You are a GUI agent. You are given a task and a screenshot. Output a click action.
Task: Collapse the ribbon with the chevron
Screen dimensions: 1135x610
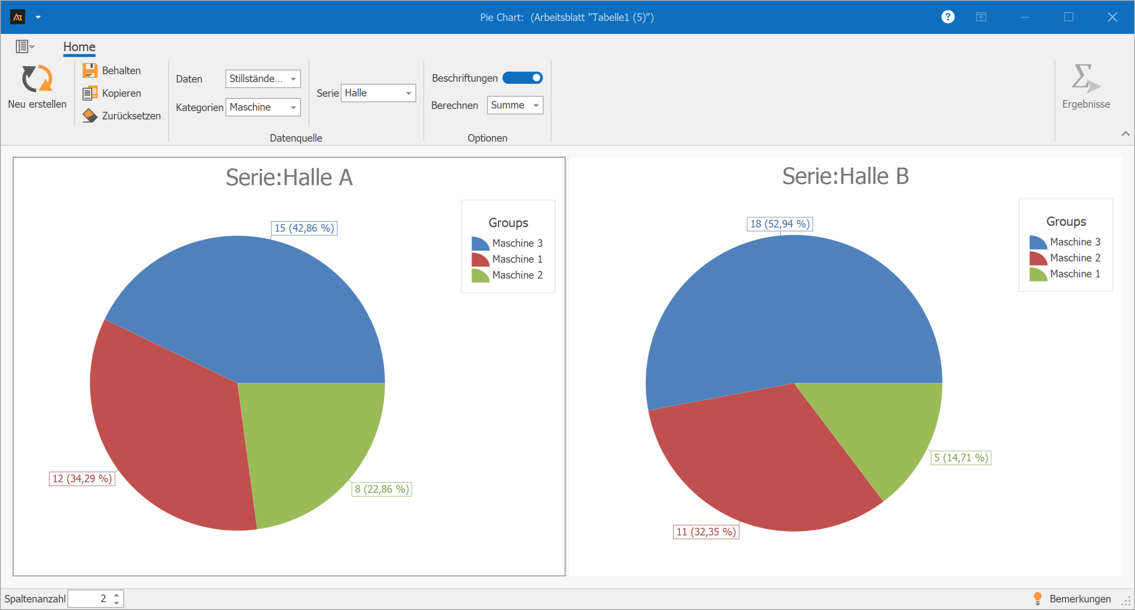click(1125, 133)
